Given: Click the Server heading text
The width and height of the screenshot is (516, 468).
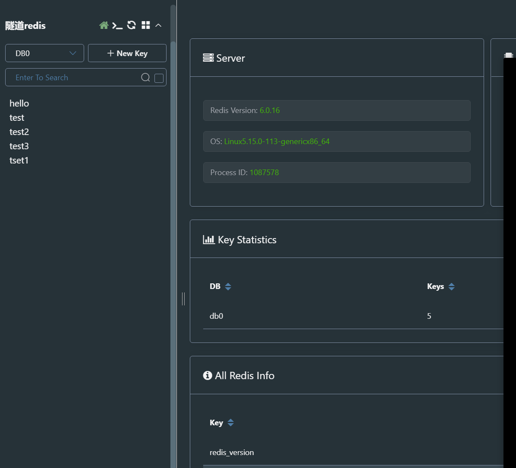Looking at the screenshot, I should [230, 58].
